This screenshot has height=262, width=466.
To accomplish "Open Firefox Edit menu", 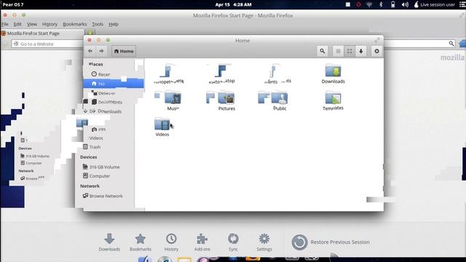I will 17,24.
